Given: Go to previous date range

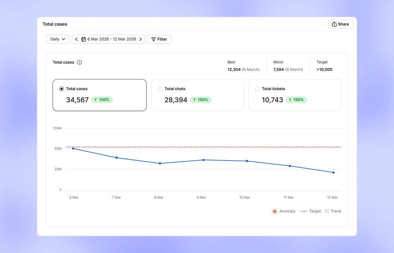Looking at the screenshot, I should pos(76,39).
